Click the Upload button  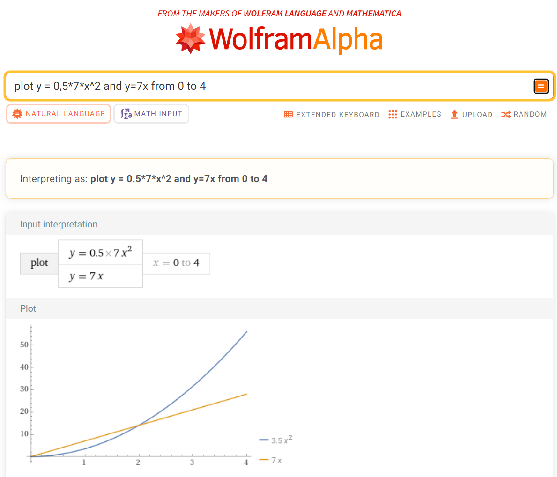pyautogui.click(x=471, y=114)
